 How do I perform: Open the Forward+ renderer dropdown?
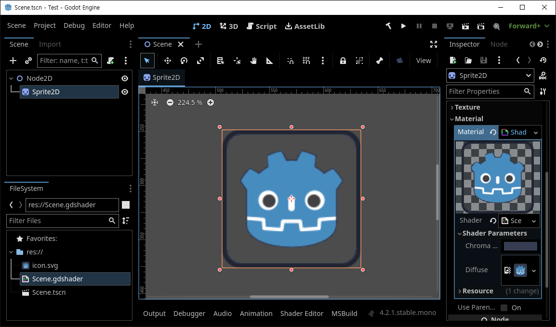[x=529, y=26]
